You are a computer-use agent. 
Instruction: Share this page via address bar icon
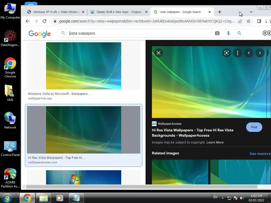(240, 21)
